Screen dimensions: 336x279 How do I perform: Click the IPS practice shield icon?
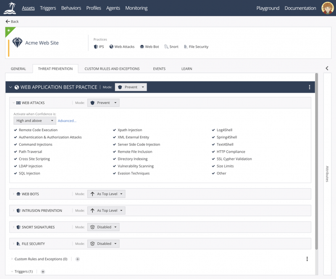tap(96, 47)
